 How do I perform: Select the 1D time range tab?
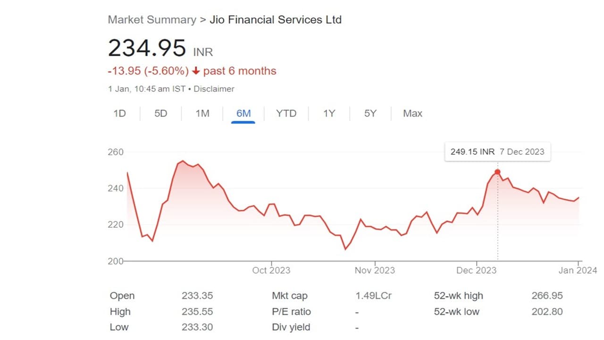click(120, 113)
